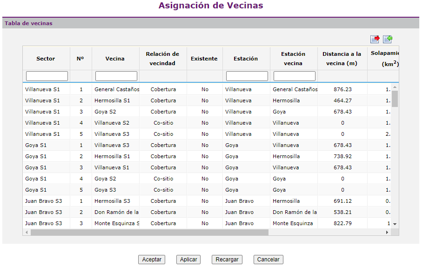
Task: Click the horizontal scrollbar left arrow
Action: click(x=27, y=232)
